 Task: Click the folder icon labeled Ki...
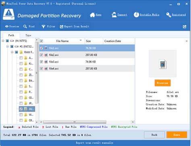[25, 63]
